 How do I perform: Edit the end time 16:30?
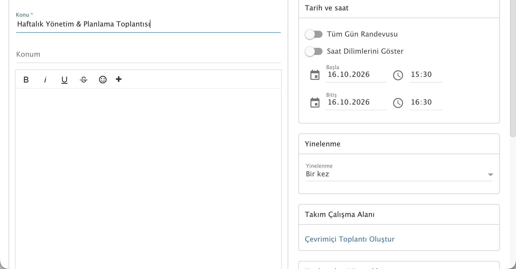click(426, 102)
